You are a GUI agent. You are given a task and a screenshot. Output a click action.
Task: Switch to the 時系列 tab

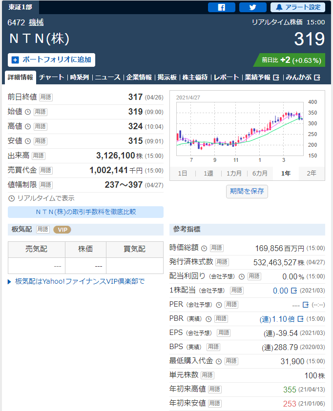[x=80, y=78]
